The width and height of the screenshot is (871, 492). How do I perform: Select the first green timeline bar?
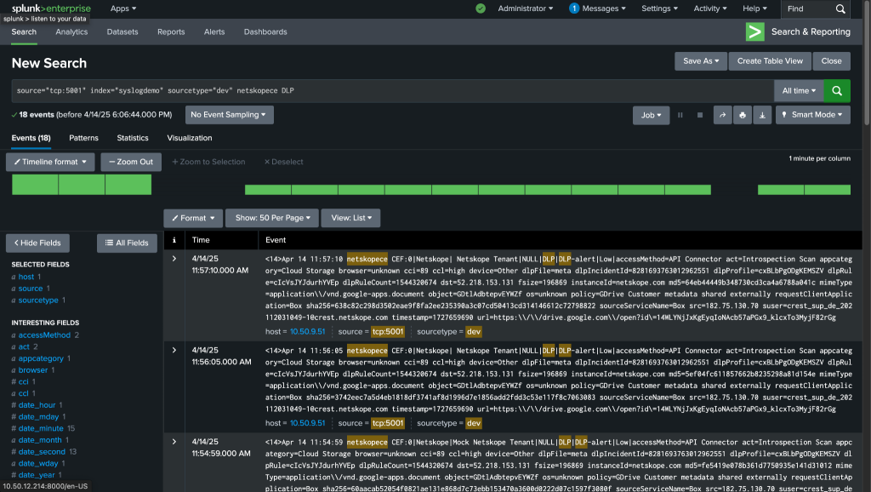pyautogui.click(x=35, y=185)
